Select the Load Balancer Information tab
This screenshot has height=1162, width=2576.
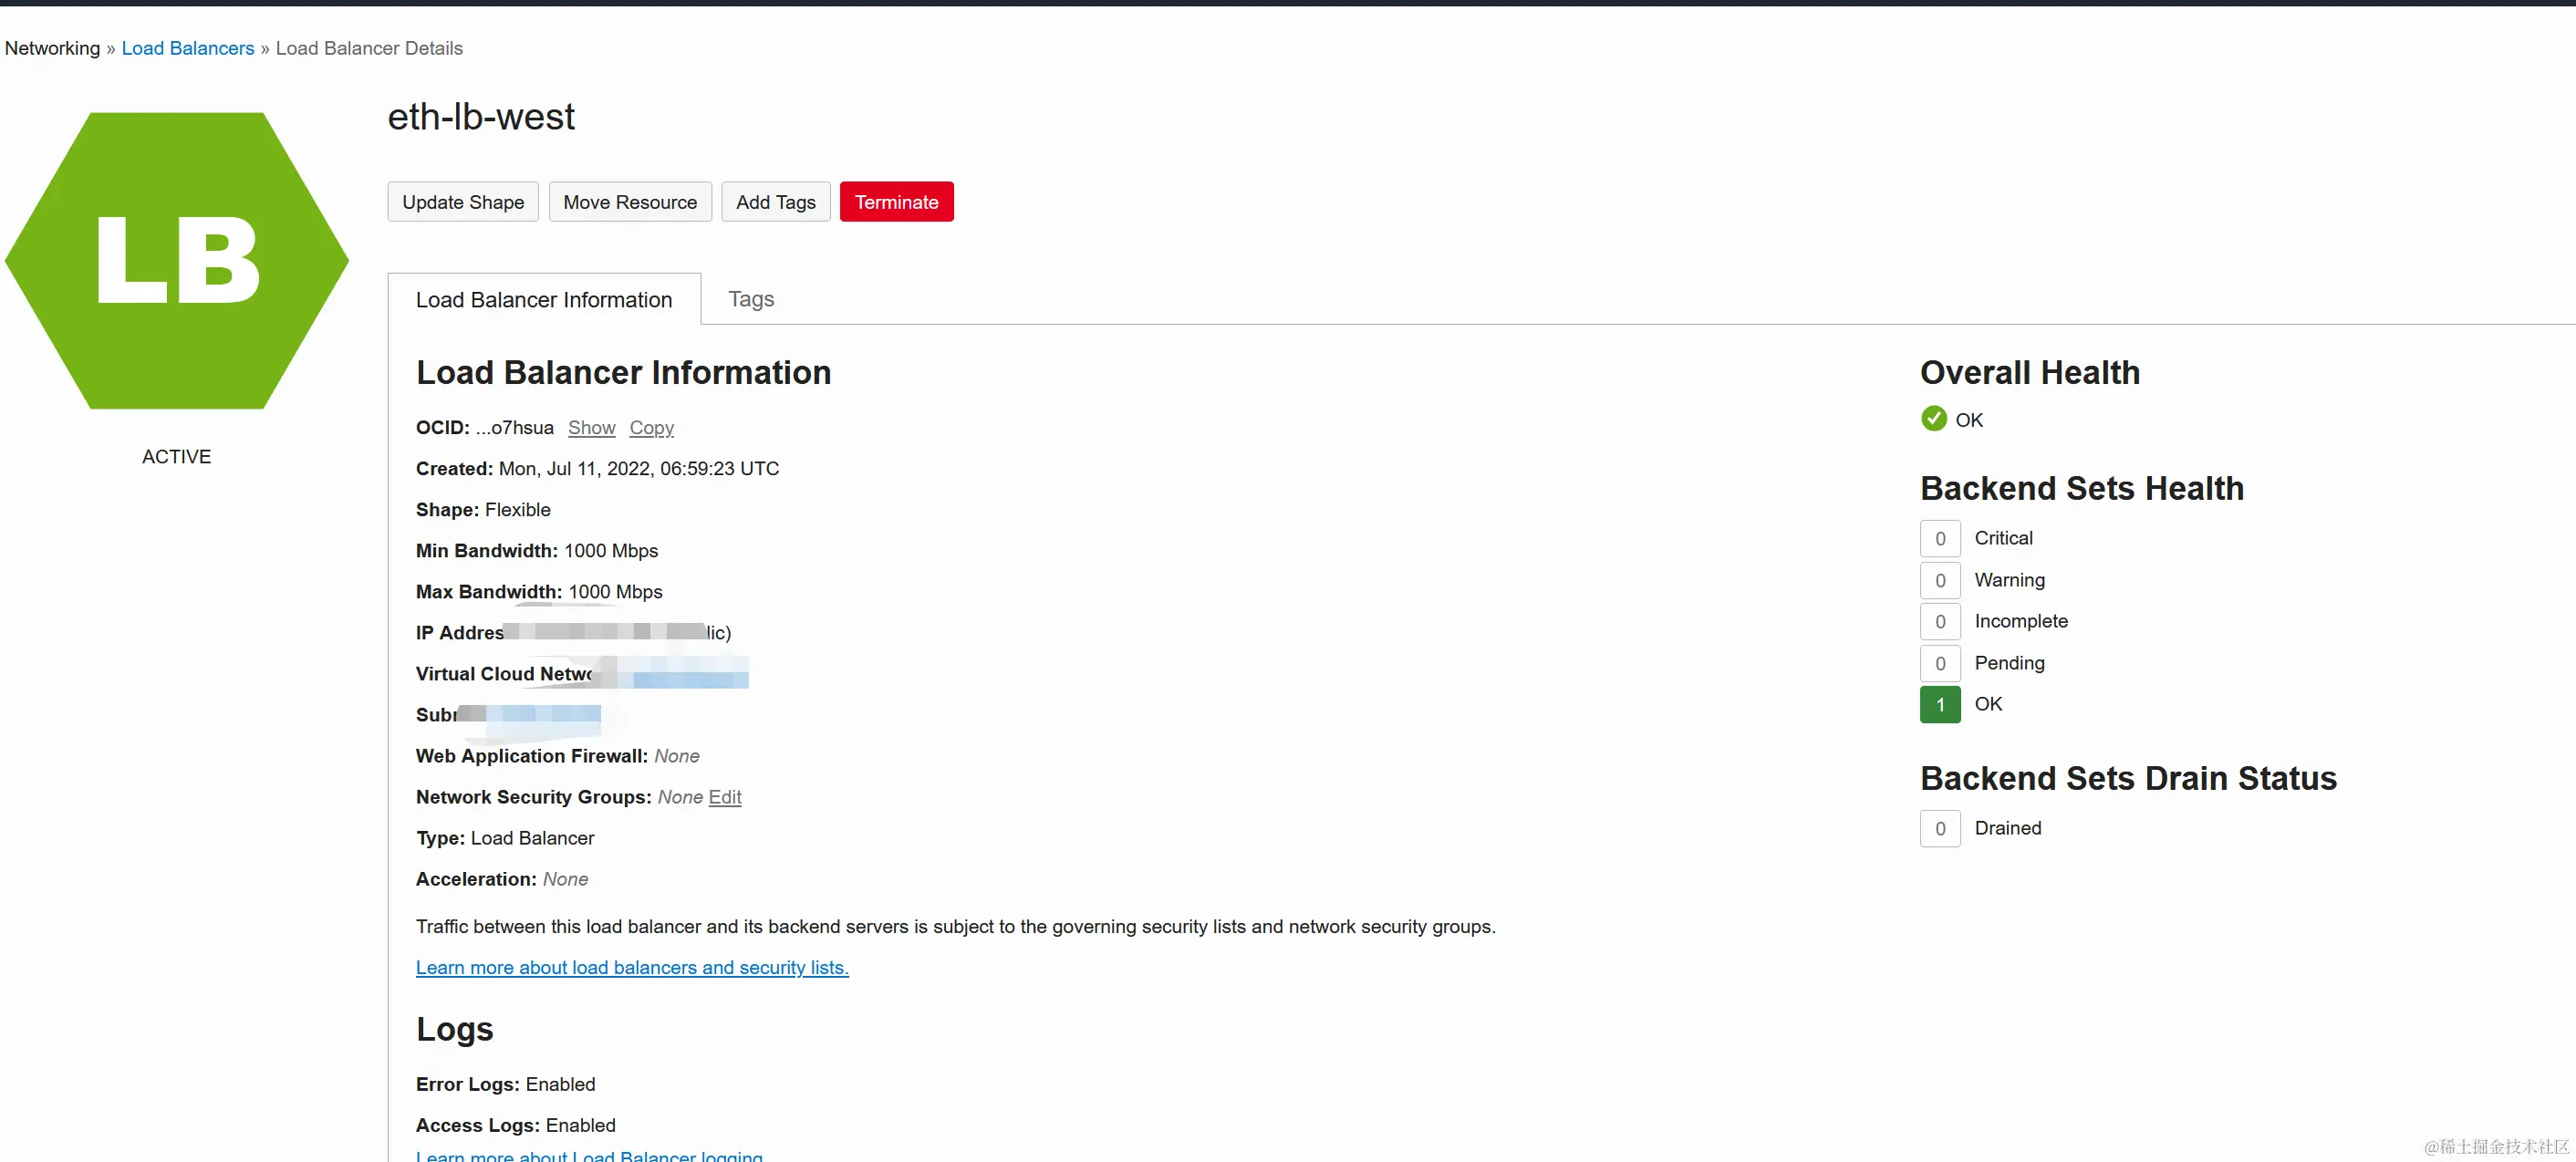543,300
